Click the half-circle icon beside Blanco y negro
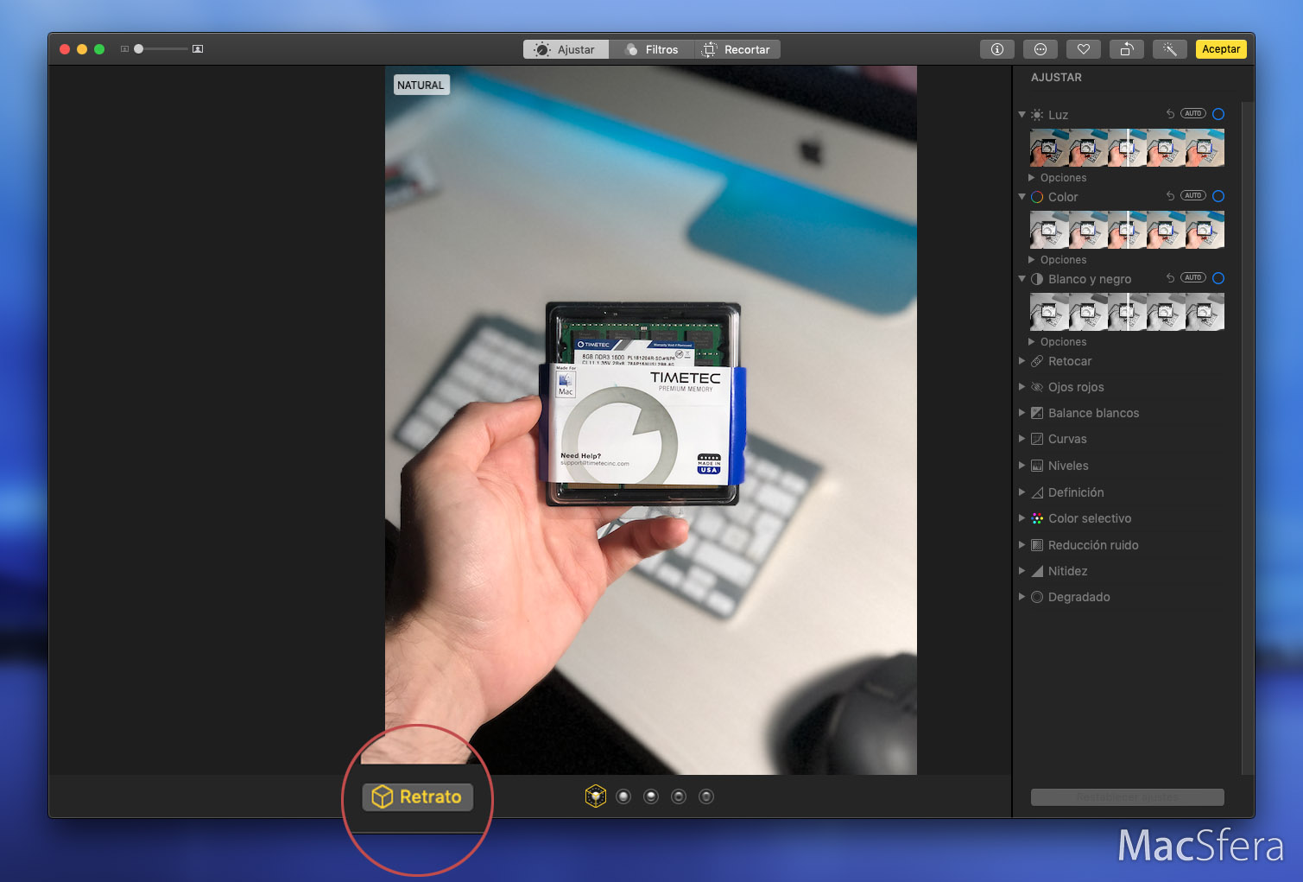This screenshot has width=1303, height=882. [x=1037, y=279]
